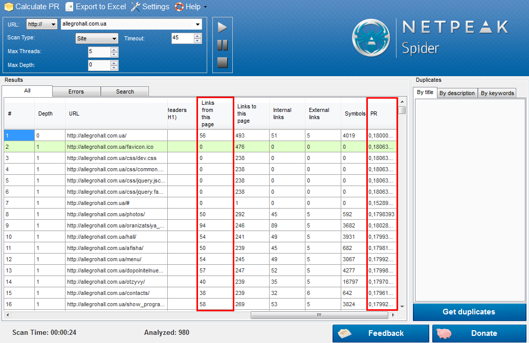Click the Netpeak Spider logo

(371, 38)
